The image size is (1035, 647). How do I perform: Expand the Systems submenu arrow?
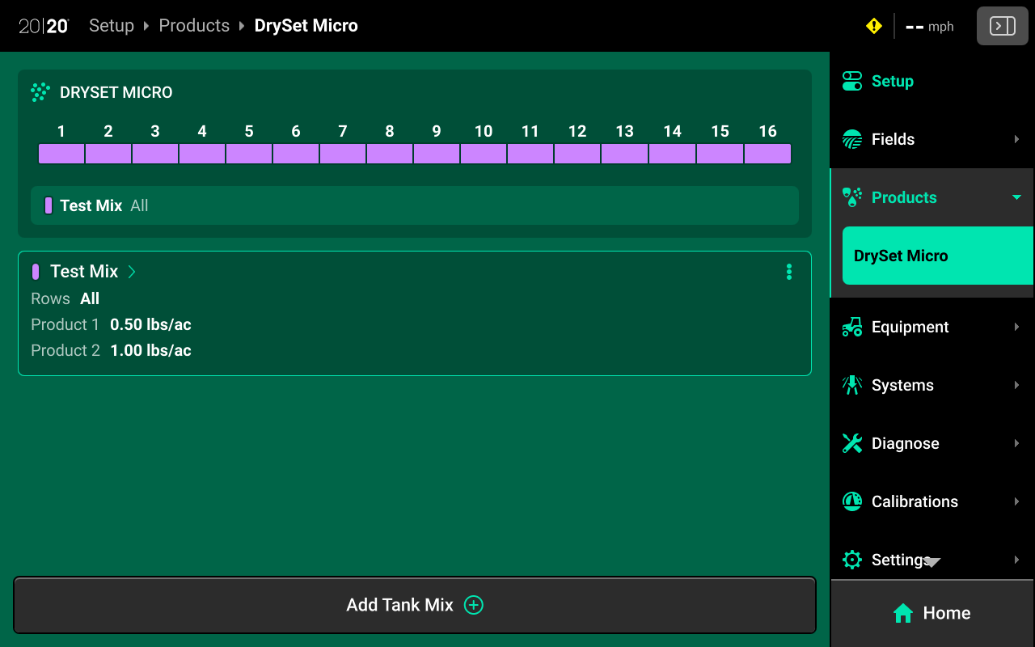click(1016, 385)
